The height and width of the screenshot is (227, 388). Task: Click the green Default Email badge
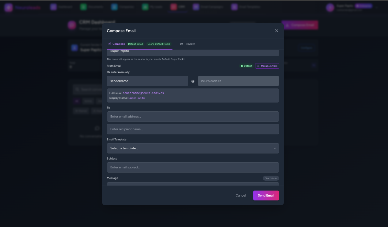pyautogui.click(x=135, y=44)
